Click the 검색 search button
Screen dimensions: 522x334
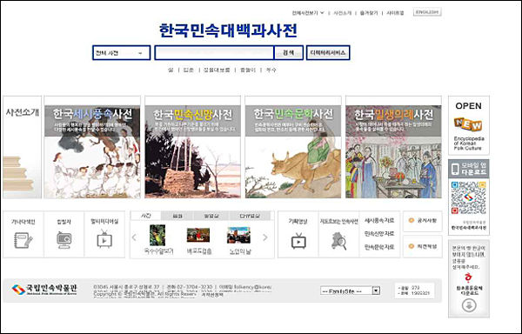pyautogui.click(x=288, y=53)
